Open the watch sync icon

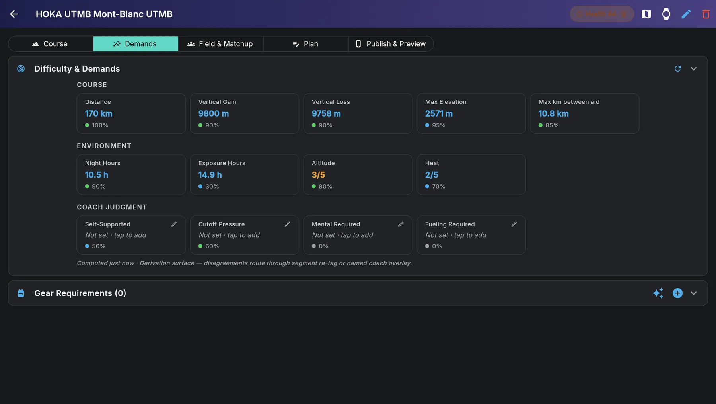(666, 14)
